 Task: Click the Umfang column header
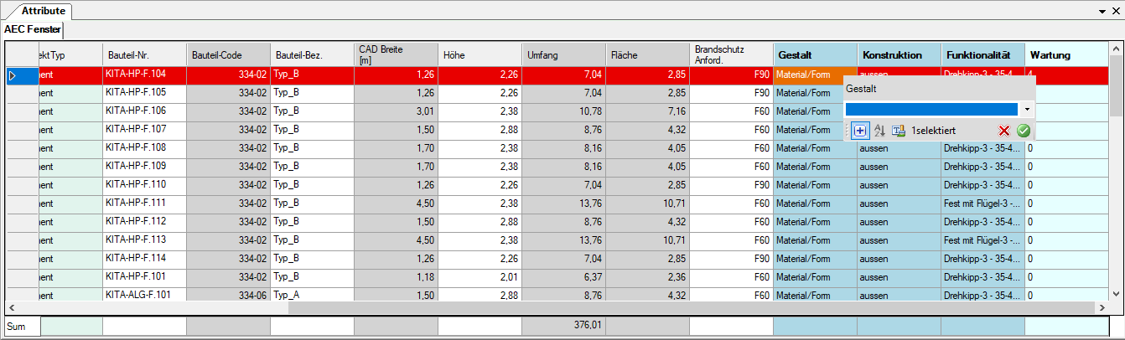563,54
